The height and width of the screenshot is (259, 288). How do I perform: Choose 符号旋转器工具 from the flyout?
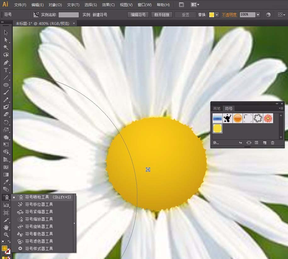[x=42, y=227]
